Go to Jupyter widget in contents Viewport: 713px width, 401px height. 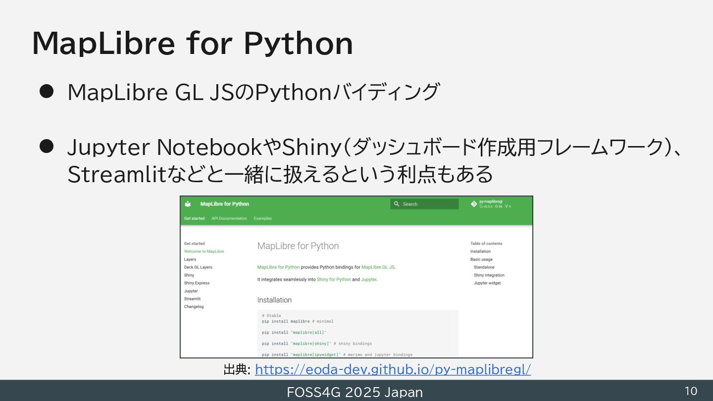click(x=487, y=283)
